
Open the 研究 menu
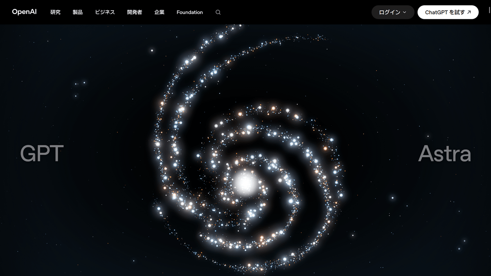[55, 12]
